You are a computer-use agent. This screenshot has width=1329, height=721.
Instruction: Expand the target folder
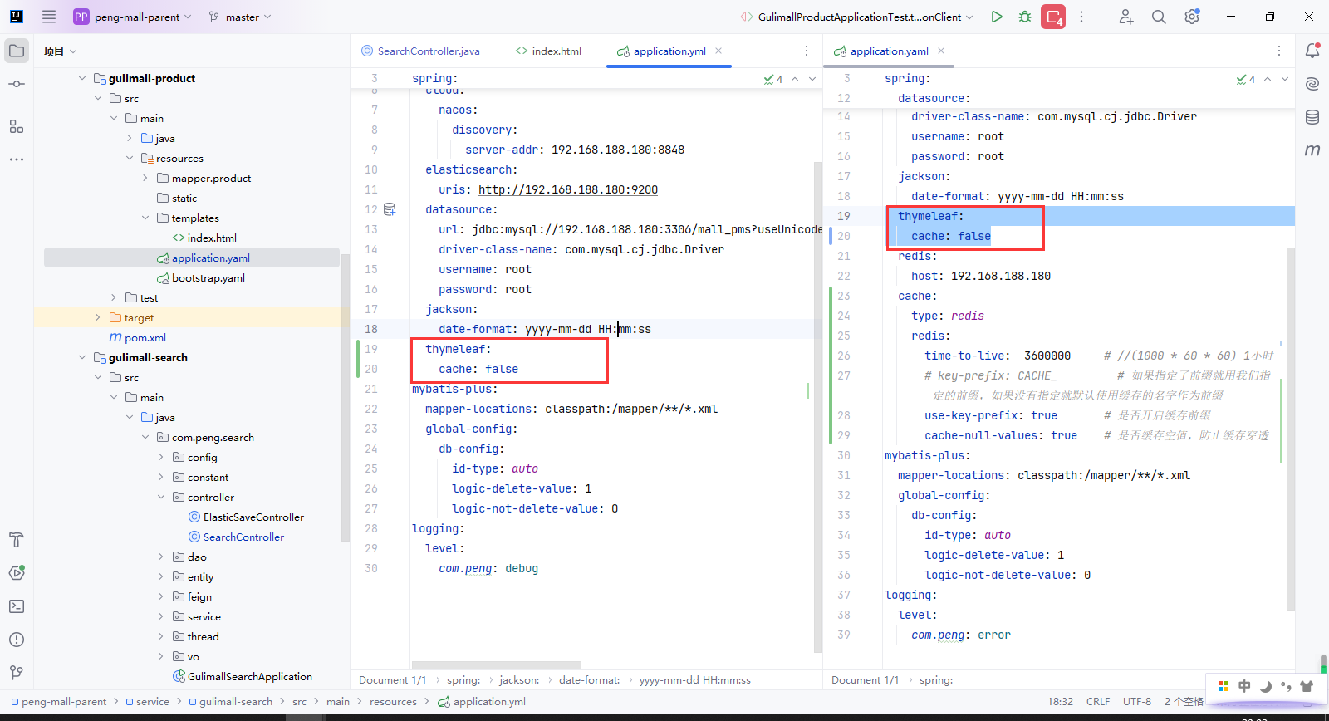coord(98,317)
